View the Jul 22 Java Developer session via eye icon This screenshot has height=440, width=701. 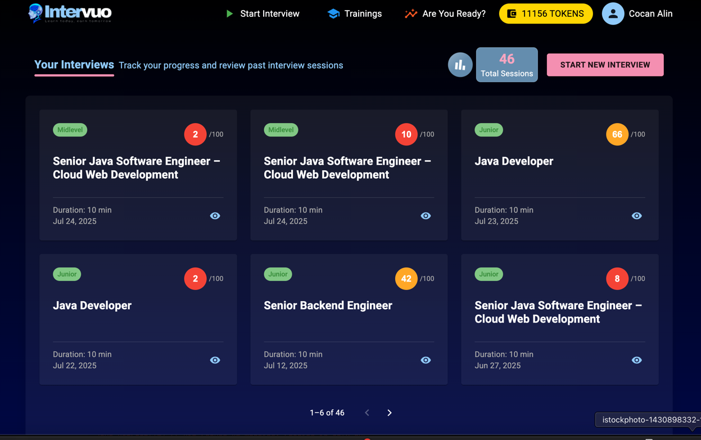pyautogui.click(x=215, y=360)
